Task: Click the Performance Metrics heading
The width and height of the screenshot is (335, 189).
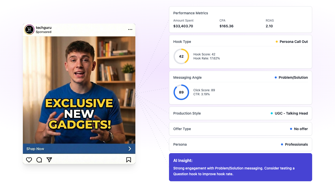Action: 191,13
